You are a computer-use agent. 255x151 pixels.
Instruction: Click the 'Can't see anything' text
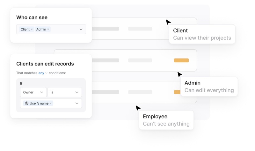click(166, 124)
